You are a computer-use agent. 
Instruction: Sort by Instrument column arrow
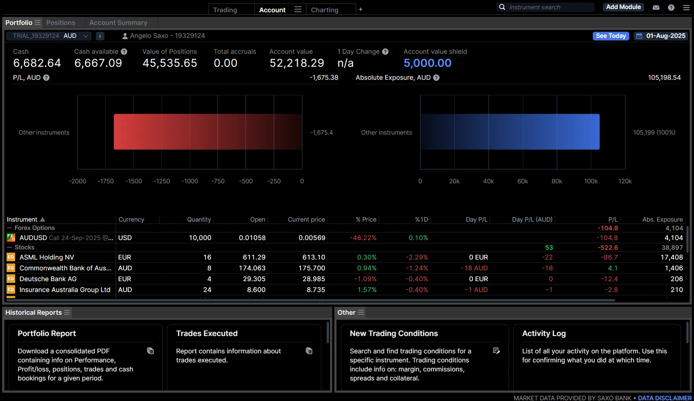pos(43,219)
